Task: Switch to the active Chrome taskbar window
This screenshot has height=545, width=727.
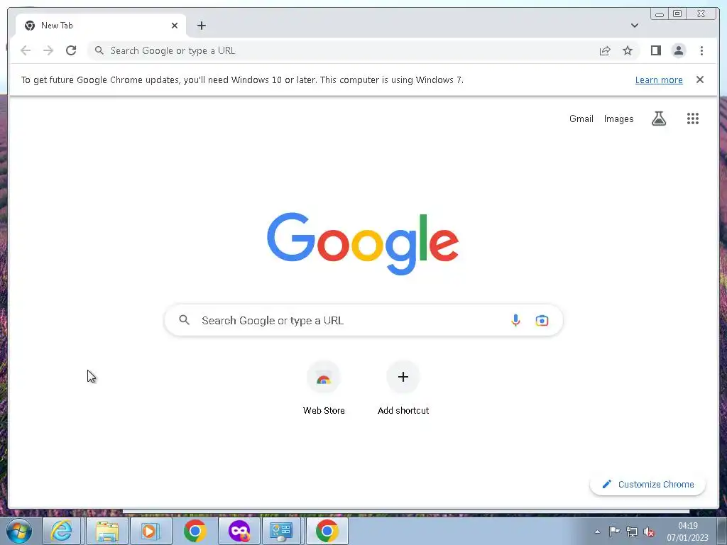Action: (x=327, y=531)
